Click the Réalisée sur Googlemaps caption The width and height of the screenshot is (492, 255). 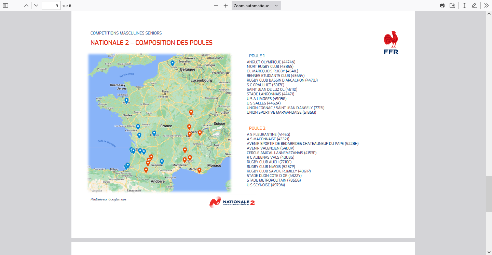108,199
